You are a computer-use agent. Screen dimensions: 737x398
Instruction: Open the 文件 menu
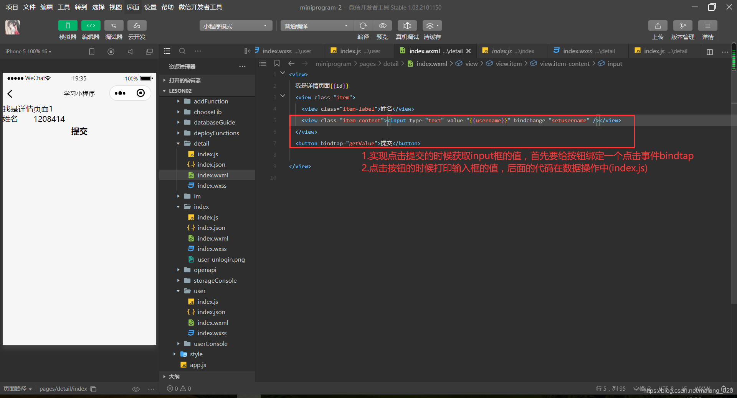coord(29,7)
